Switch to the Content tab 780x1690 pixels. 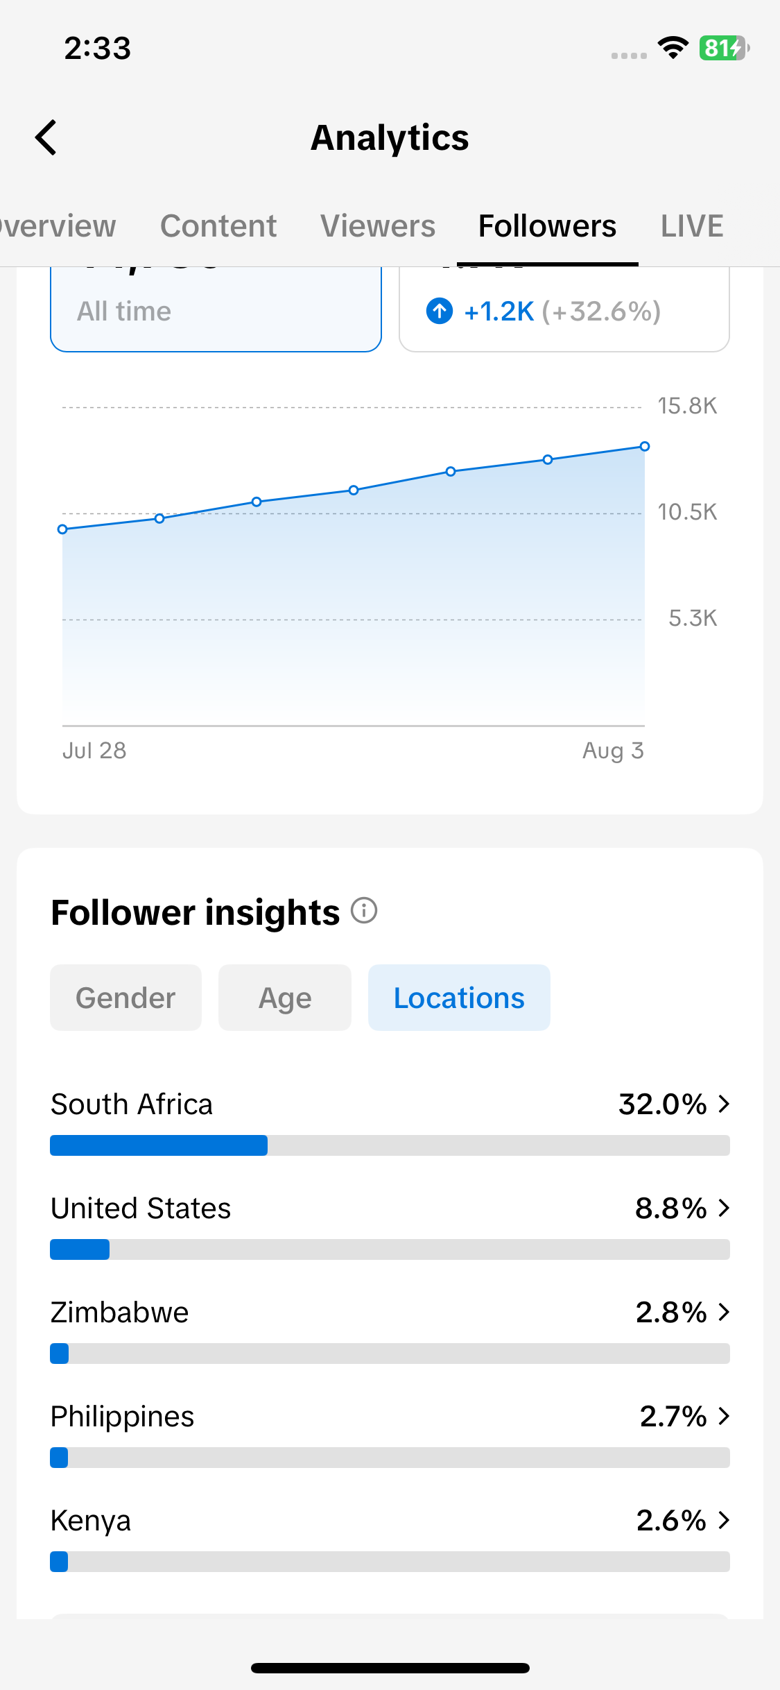pos(218,226)
